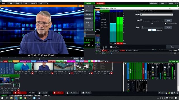Click the Delay slider handle in Audio Settings

142,27
